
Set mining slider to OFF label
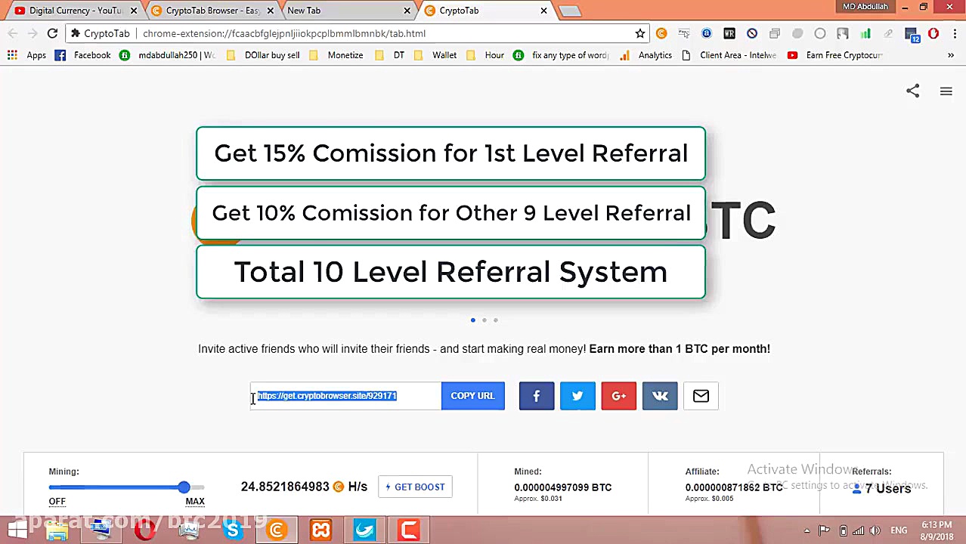[x=57, y=502]
